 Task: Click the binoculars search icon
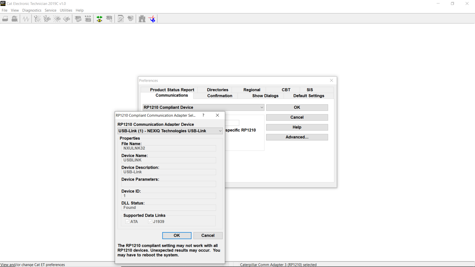click(x=142, y=19)
